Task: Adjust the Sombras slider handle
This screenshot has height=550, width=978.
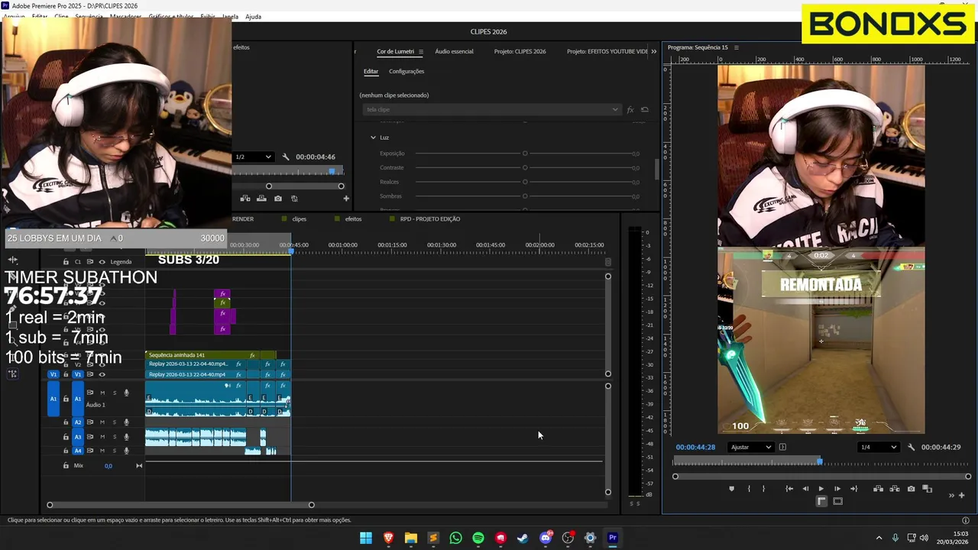Action: [x=525, y=196]
